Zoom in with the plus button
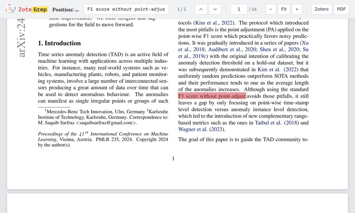The height and width of the screenshot is (213, 355). [x=297, y=9]
